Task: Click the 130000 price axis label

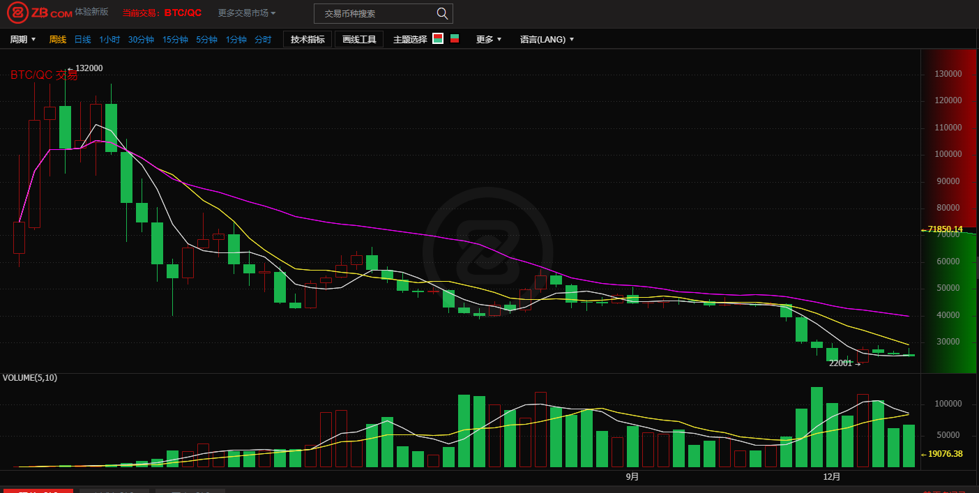Action: point(949,74)
